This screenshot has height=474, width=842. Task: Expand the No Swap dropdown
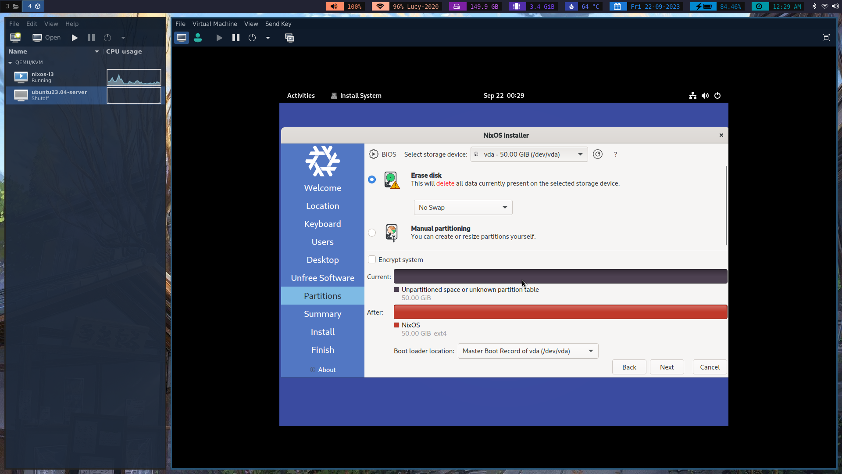click(463, 207)
